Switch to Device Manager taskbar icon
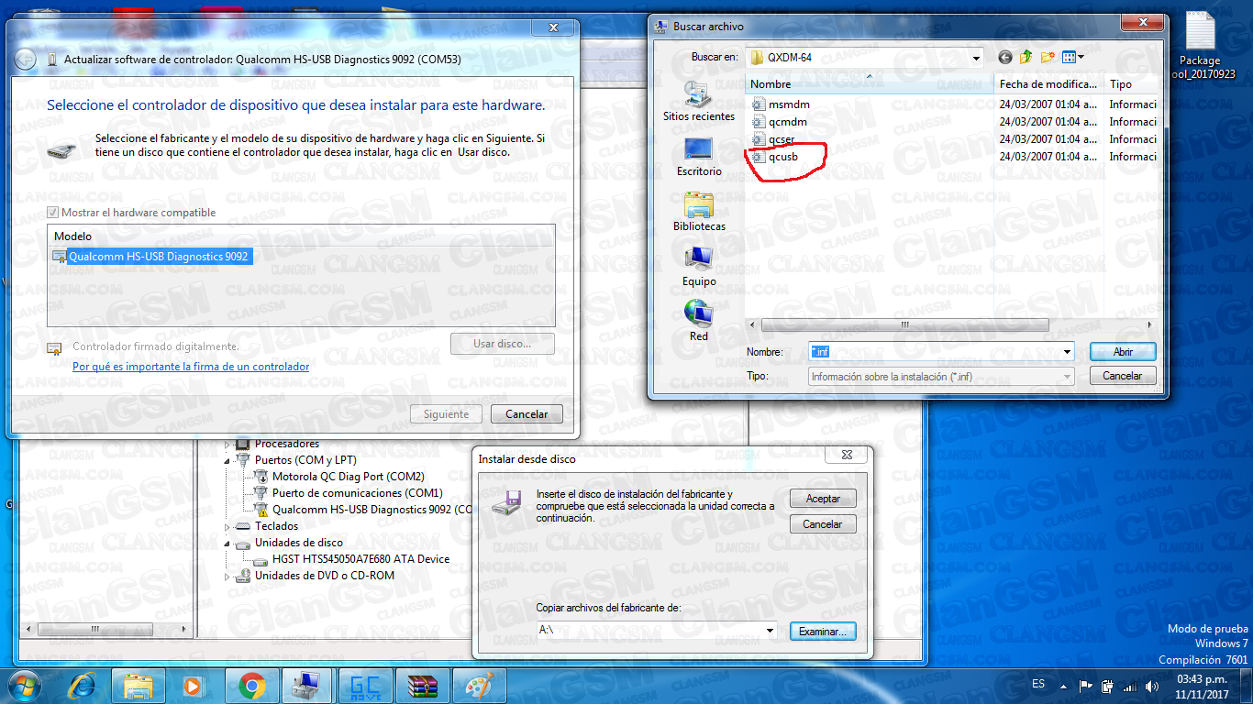This screenshot has height=704, width=1253. pyautogui.click(x=306, y=686)
